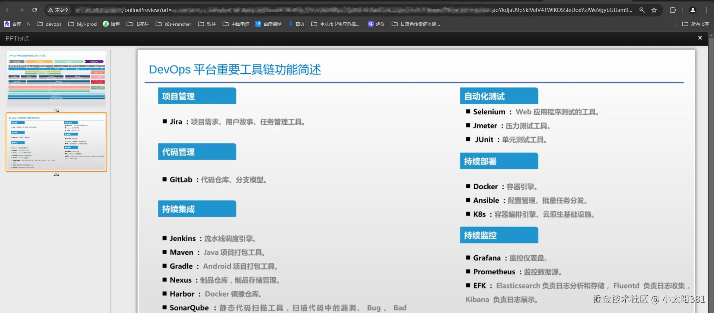
Task: Click the slide title DevOps 平台重要工具链功能简述
Action: [235, 70]
